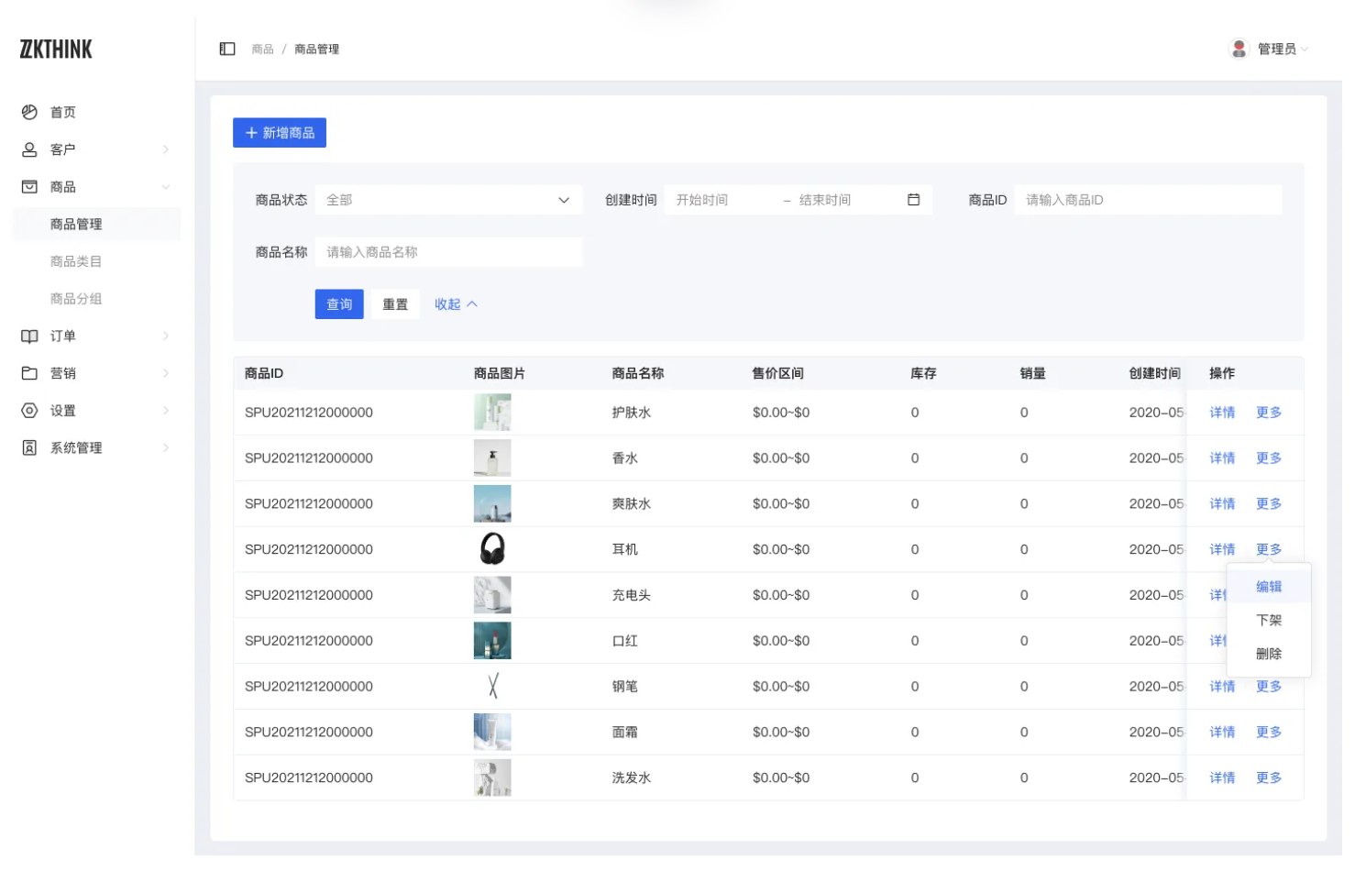
Task: Expand the 订单 menu chevron
Action: tap(166, 336)
